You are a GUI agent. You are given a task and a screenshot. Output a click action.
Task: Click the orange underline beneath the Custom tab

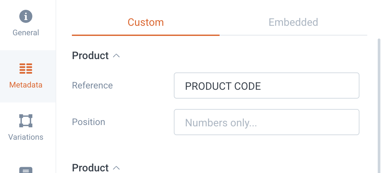tap(146, 35)
